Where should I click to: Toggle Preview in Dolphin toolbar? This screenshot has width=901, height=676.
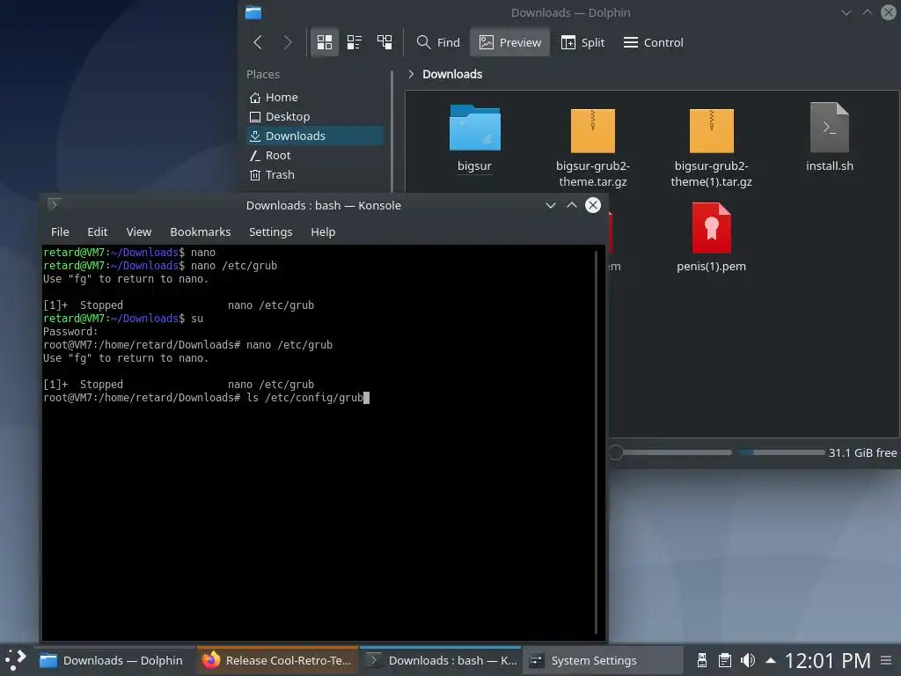pyautogui.click(x=509, y=42)
